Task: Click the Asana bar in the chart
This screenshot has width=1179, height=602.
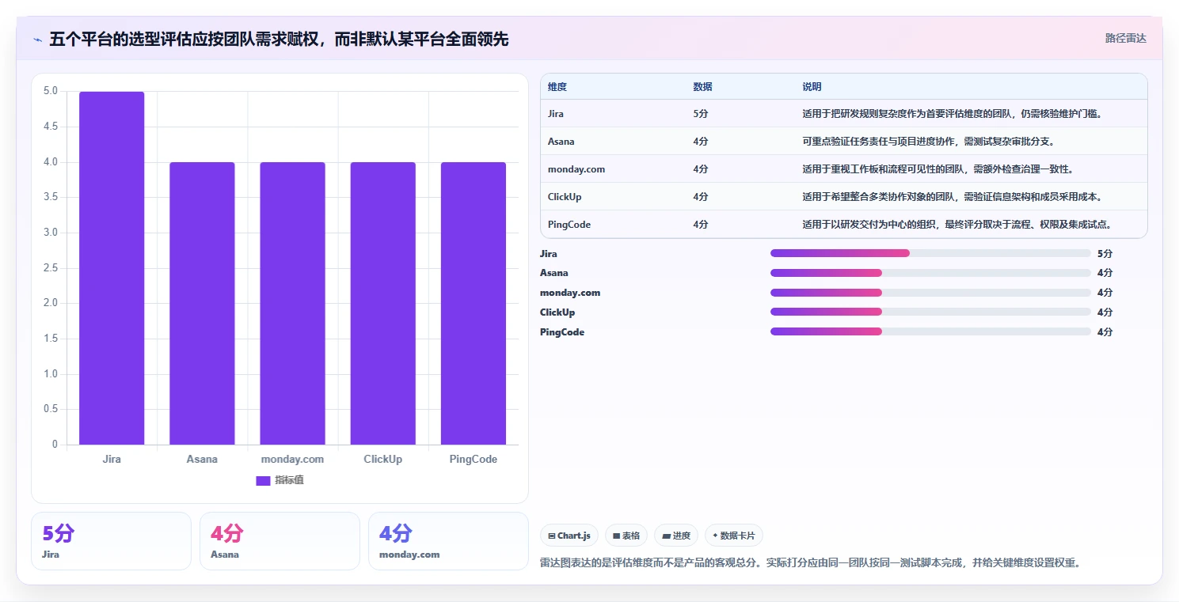Action: click(x=202, y=304)
